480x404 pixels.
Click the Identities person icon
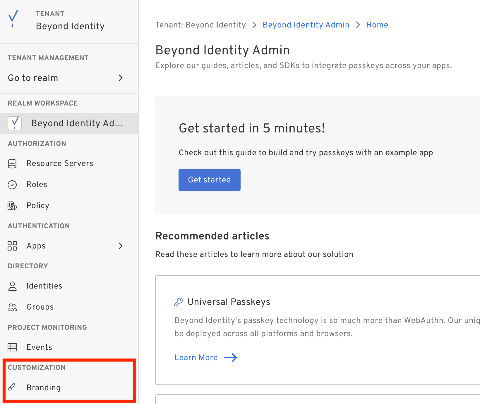[12, 286]
